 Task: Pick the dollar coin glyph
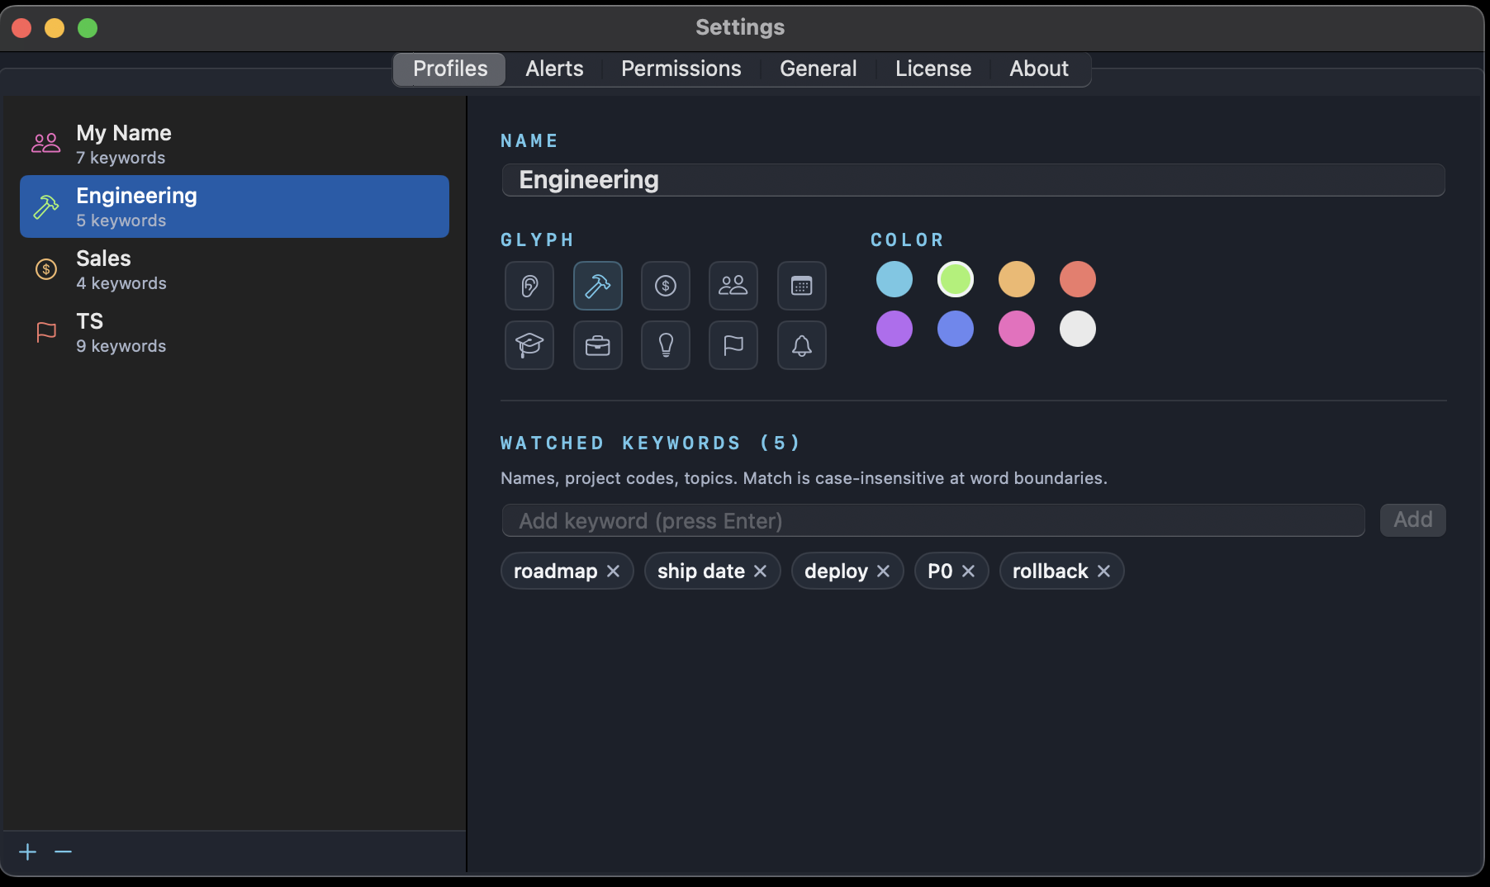666,286
